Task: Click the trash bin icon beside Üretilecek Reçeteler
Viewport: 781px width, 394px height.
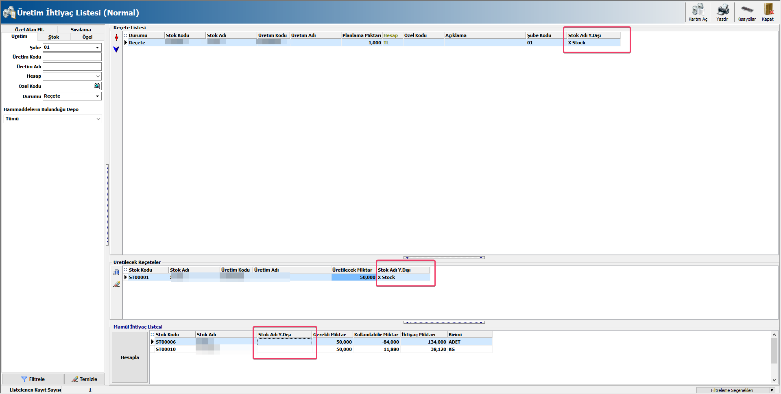Action: 116,272
